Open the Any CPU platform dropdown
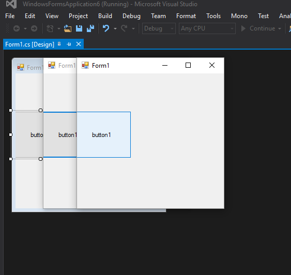The height and width of the screenshot is (275, 291). coord(207,28)
